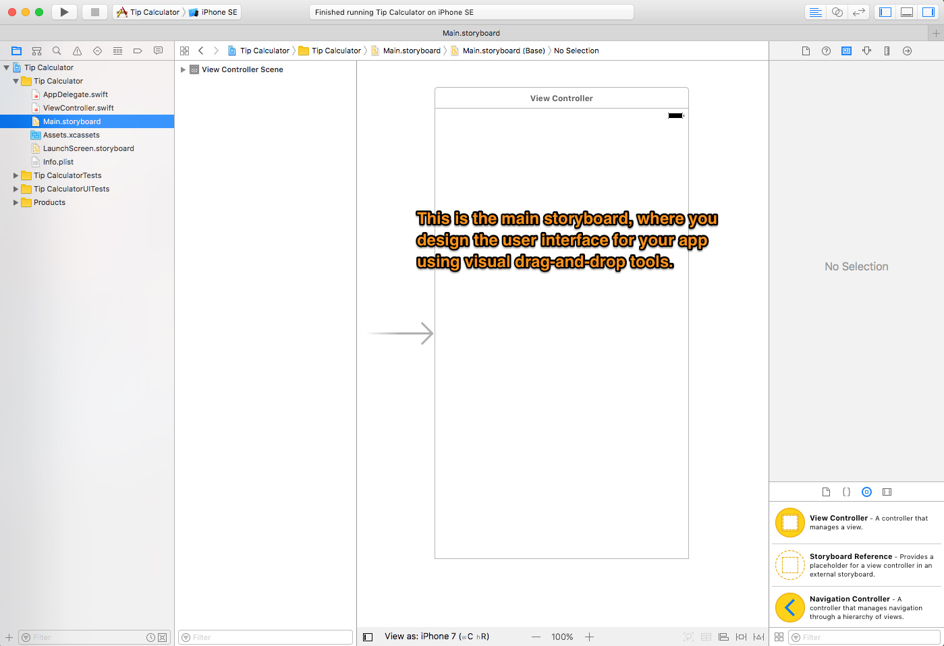Show the Media library

(887, 492)
